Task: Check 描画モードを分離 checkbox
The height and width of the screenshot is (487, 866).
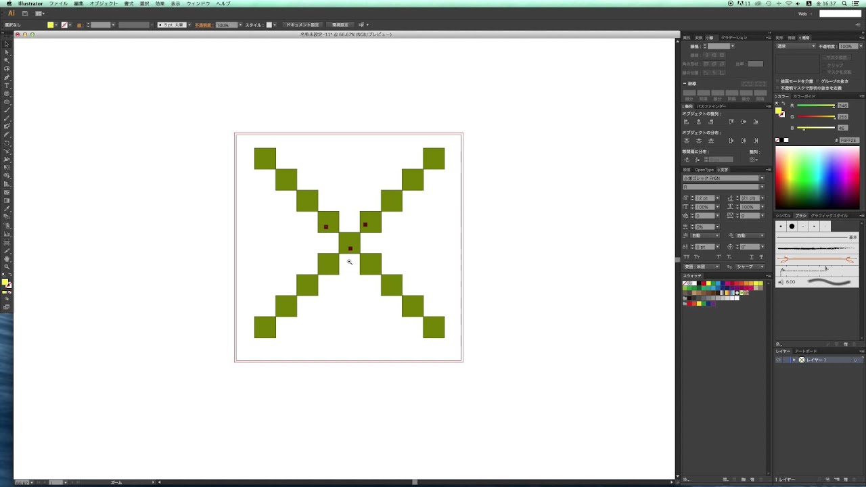Action: (777, 81)
